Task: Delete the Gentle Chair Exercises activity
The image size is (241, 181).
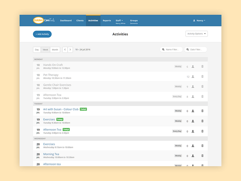Action: pyautogui.click(x=202, y=86)
